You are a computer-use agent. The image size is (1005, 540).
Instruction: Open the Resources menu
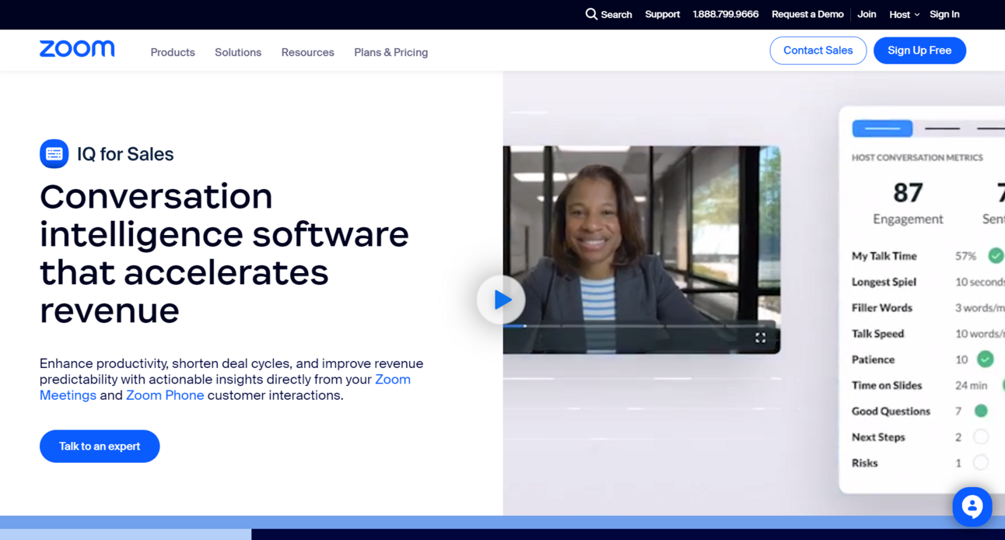307,52
